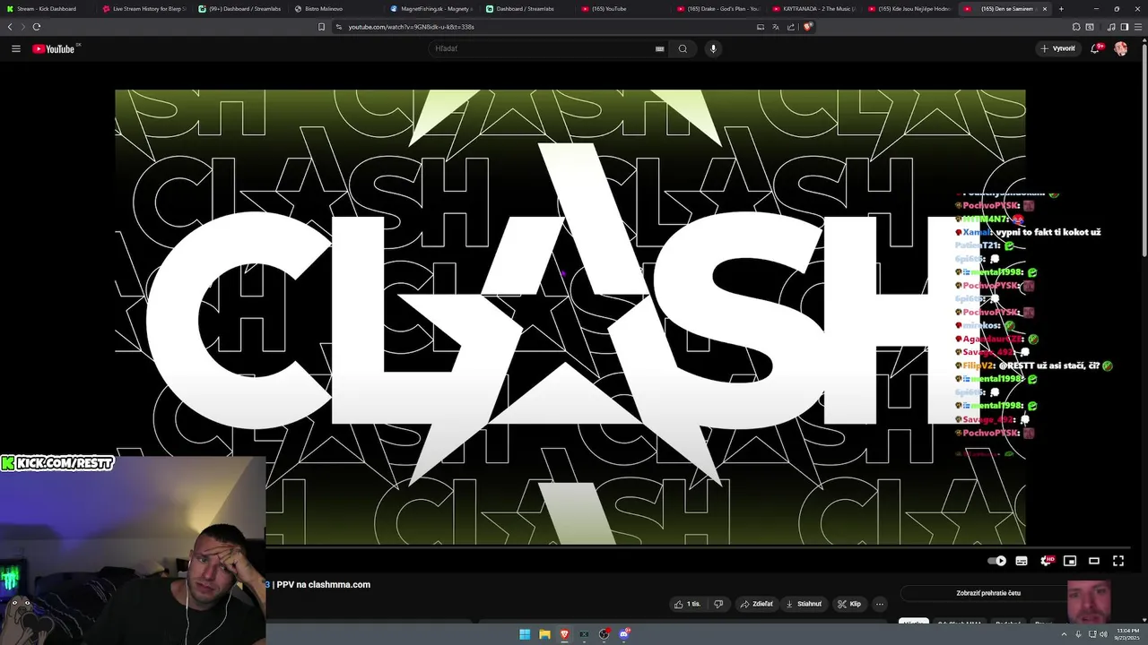Click the Clash video frame to pause

pyautogui.click(x=570, y=316)
